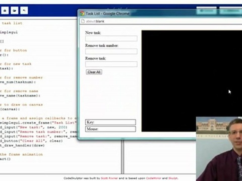The width and height of the screenshot is (242, 181).
Task: Click the reset arrow icon in CodeSculptor toolbar
Action: (x=24, y=11)
